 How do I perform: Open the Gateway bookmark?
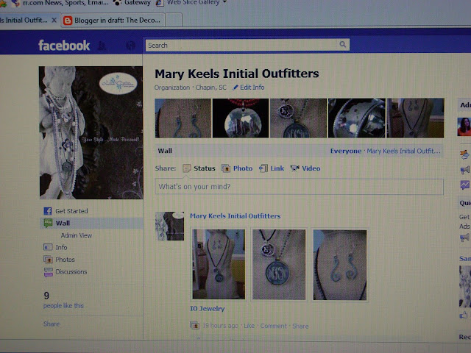tap(132, 2)
